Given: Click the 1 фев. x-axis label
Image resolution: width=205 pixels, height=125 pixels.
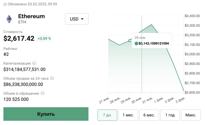Looking at the screenshot, I should pyautogui.click(x=159, y=100).
